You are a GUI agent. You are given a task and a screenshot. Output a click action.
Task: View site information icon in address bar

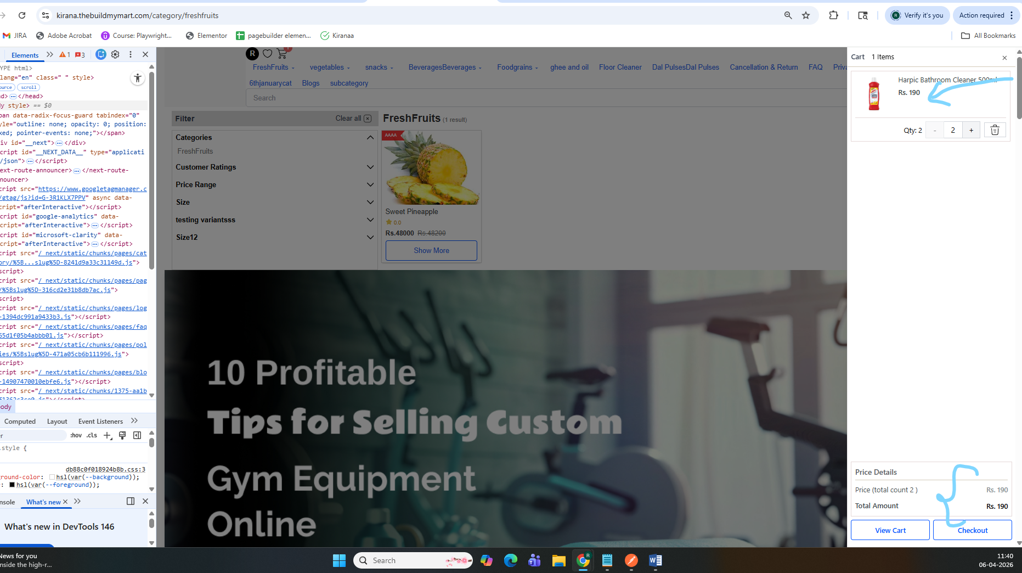[46, 15]
